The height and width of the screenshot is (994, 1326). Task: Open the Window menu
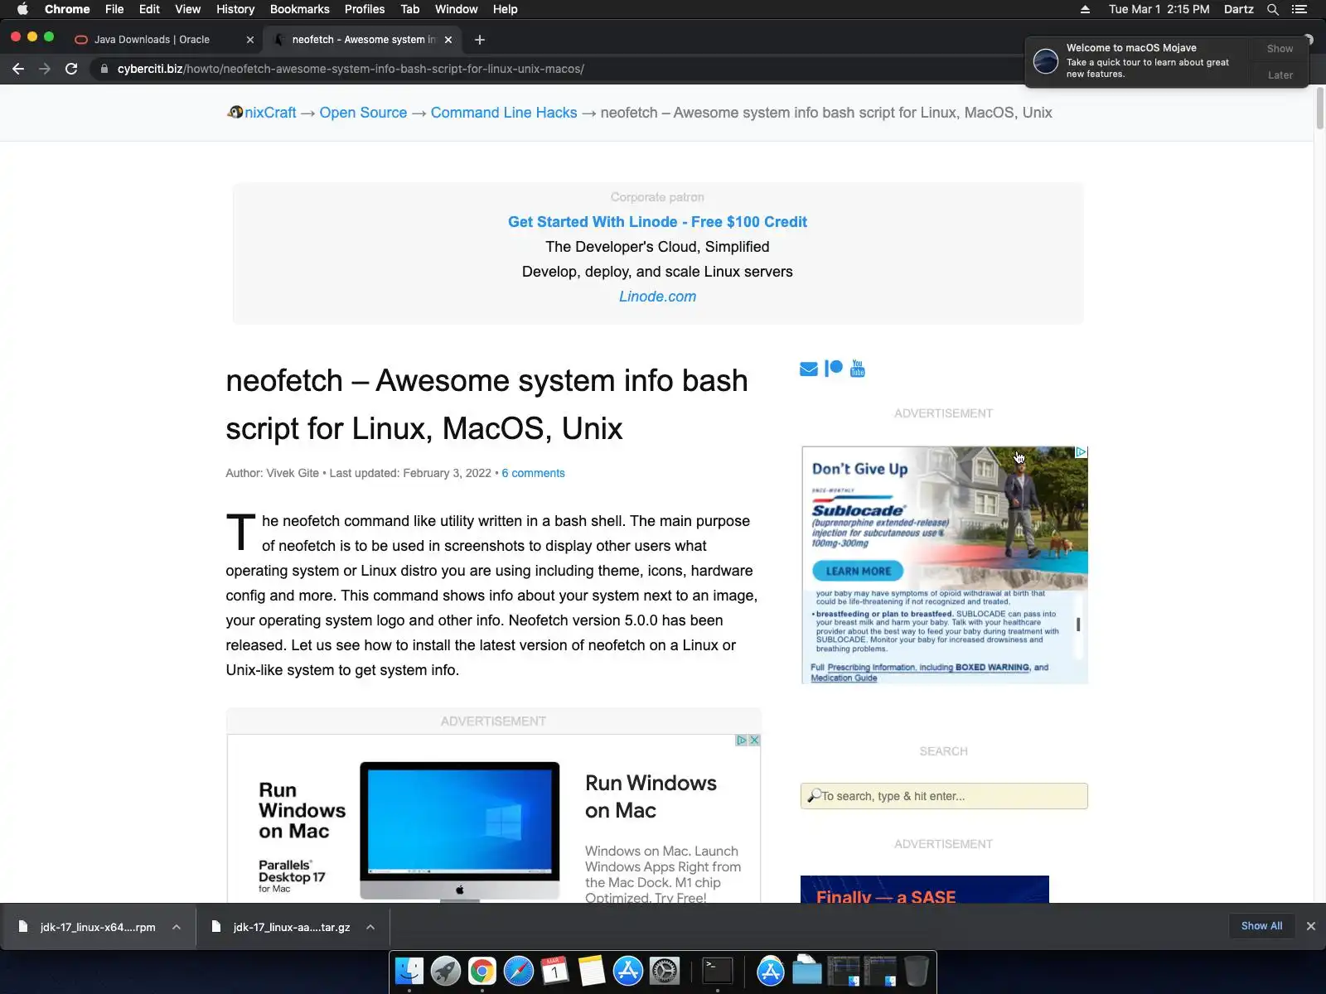(x=456, y=9)
